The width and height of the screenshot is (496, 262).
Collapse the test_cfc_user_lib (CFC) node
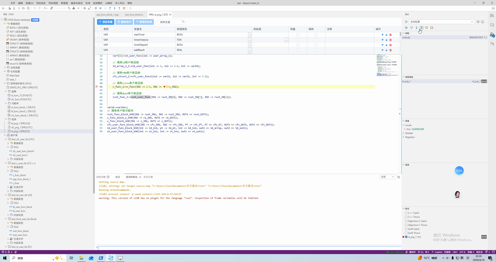coord(6,139)
